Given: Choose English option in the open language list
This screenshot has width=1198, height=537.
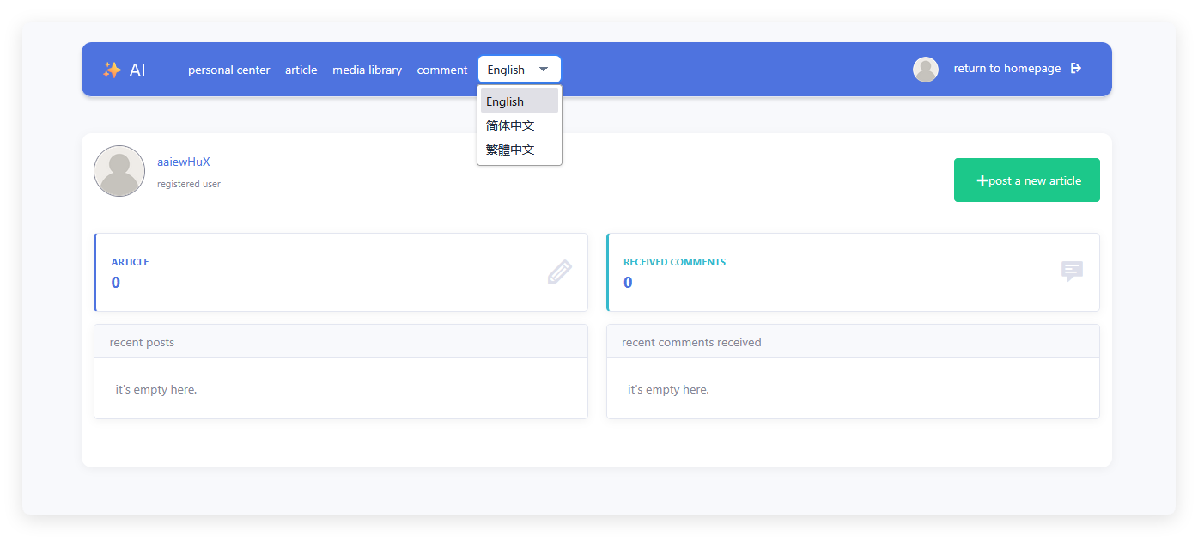Looking at the screenshot, I should coord(520,101).
